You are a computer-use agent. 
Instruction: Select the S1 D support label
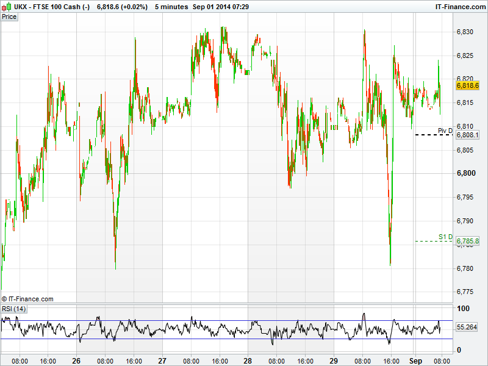pos(445,237)
